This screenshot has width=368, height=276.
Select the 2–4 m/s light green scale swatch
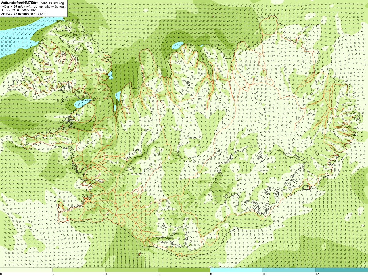(x=79, y=270)
